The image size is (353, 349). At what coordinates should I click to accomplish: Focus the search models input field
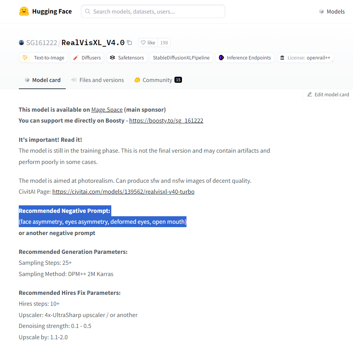153,11
